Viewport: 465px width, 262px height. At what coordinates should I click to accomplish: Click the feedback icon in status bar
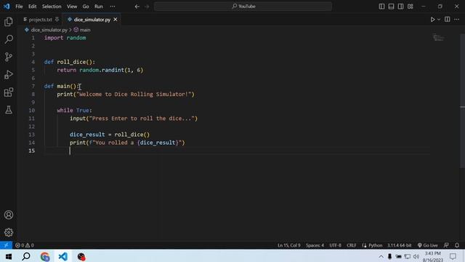tap(446, 245)
